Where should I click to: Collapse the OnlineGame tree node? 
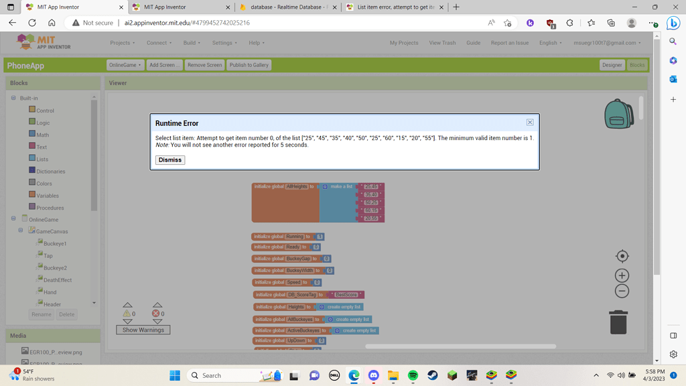13,219
